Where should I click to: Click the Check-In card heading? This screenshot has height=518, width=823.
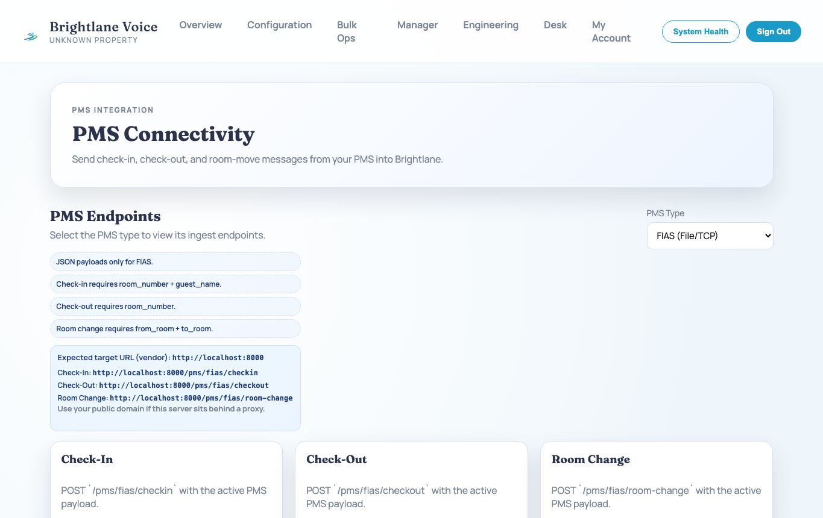click(87, 460)
